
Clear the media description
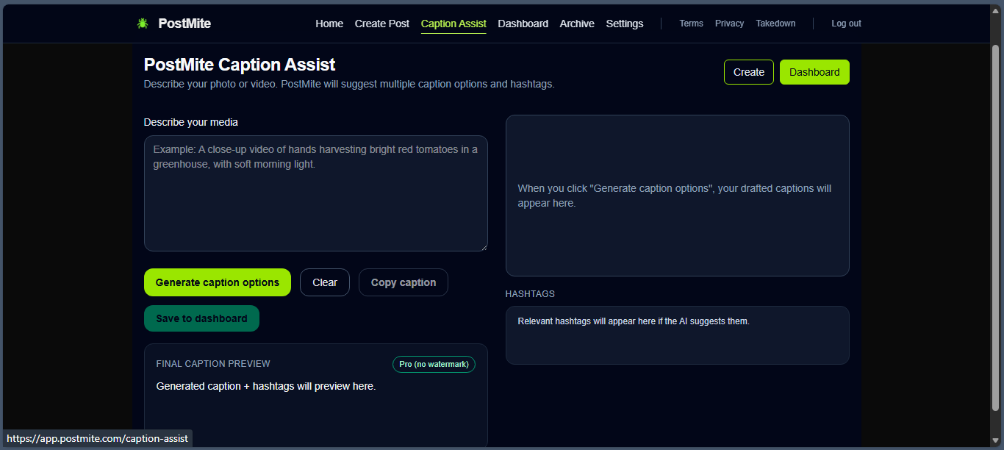click(325, 282)
